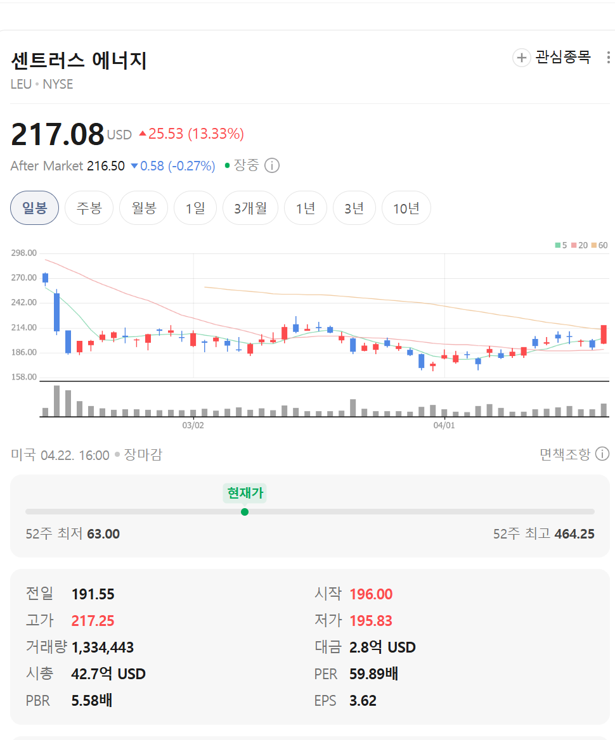Screen dimensions: 615x740
Task: Click the PBR value 5.58배
Action: (92, 700)
